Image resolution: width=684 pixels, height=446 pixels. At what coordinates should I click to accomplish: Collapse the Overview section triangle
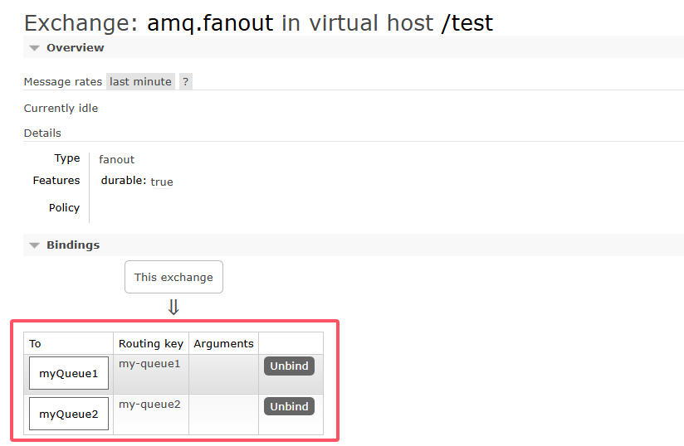pos(35,48)
